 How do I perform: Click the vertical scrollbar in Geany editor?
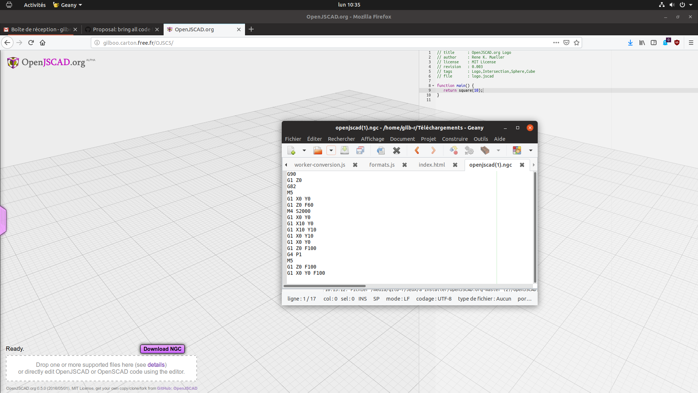(x=535, y=227)
